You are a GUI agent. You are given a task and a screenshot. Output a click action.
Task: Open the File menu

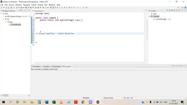pos(2,5)
